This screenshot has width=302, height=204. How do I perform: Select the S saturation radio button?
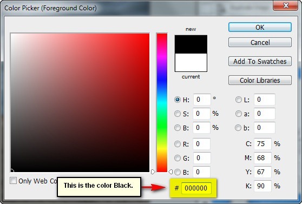click(177, 114)
